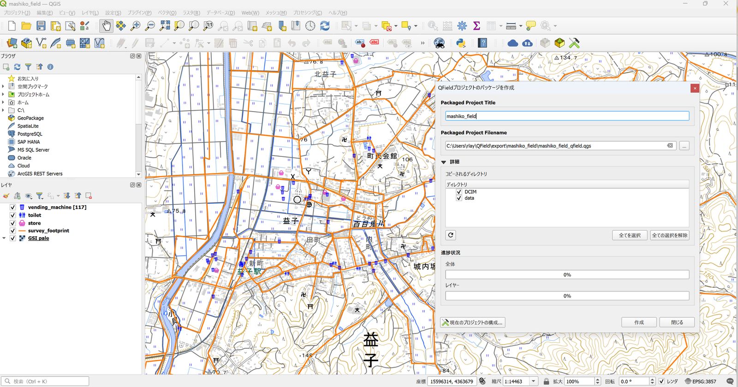
Task: Open the プロセシング menu
Action: click(308, 13)
